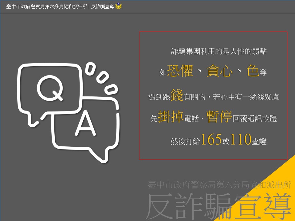
Task: Click the yellow character 色
Action: click(x=252, y=71)
